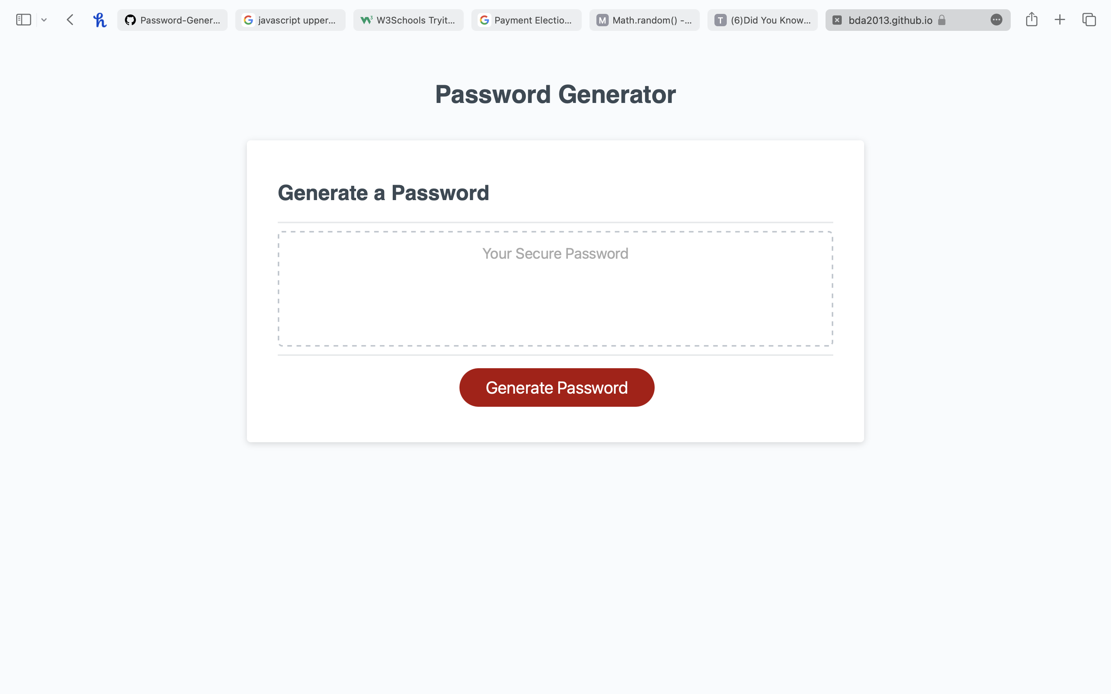Open the (6)Did You Know tab
1111x694 pixels.
coord(762,19)
